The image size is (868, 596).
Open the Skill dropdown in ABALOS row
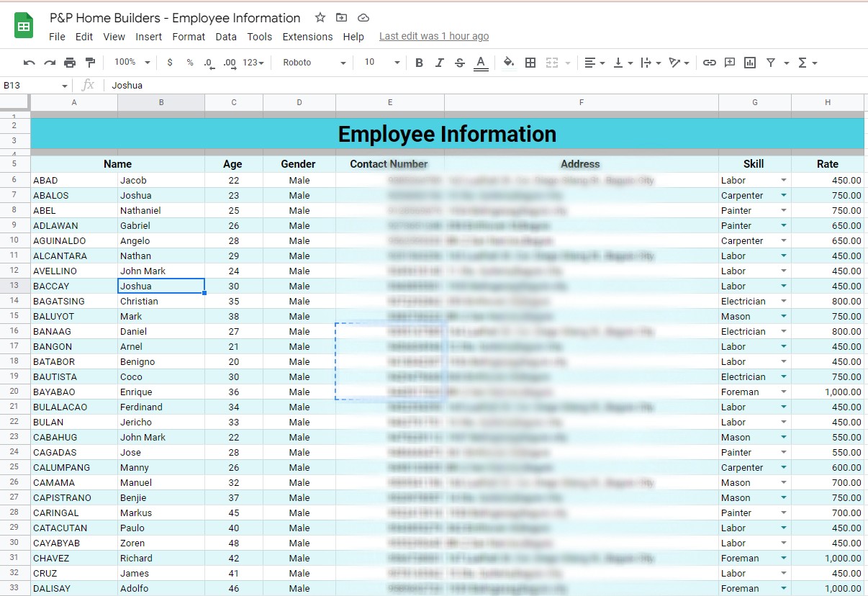click(784, 195)
